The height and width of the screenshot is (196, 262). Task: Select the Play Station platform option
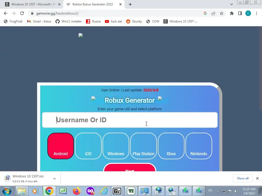point(144,146)
